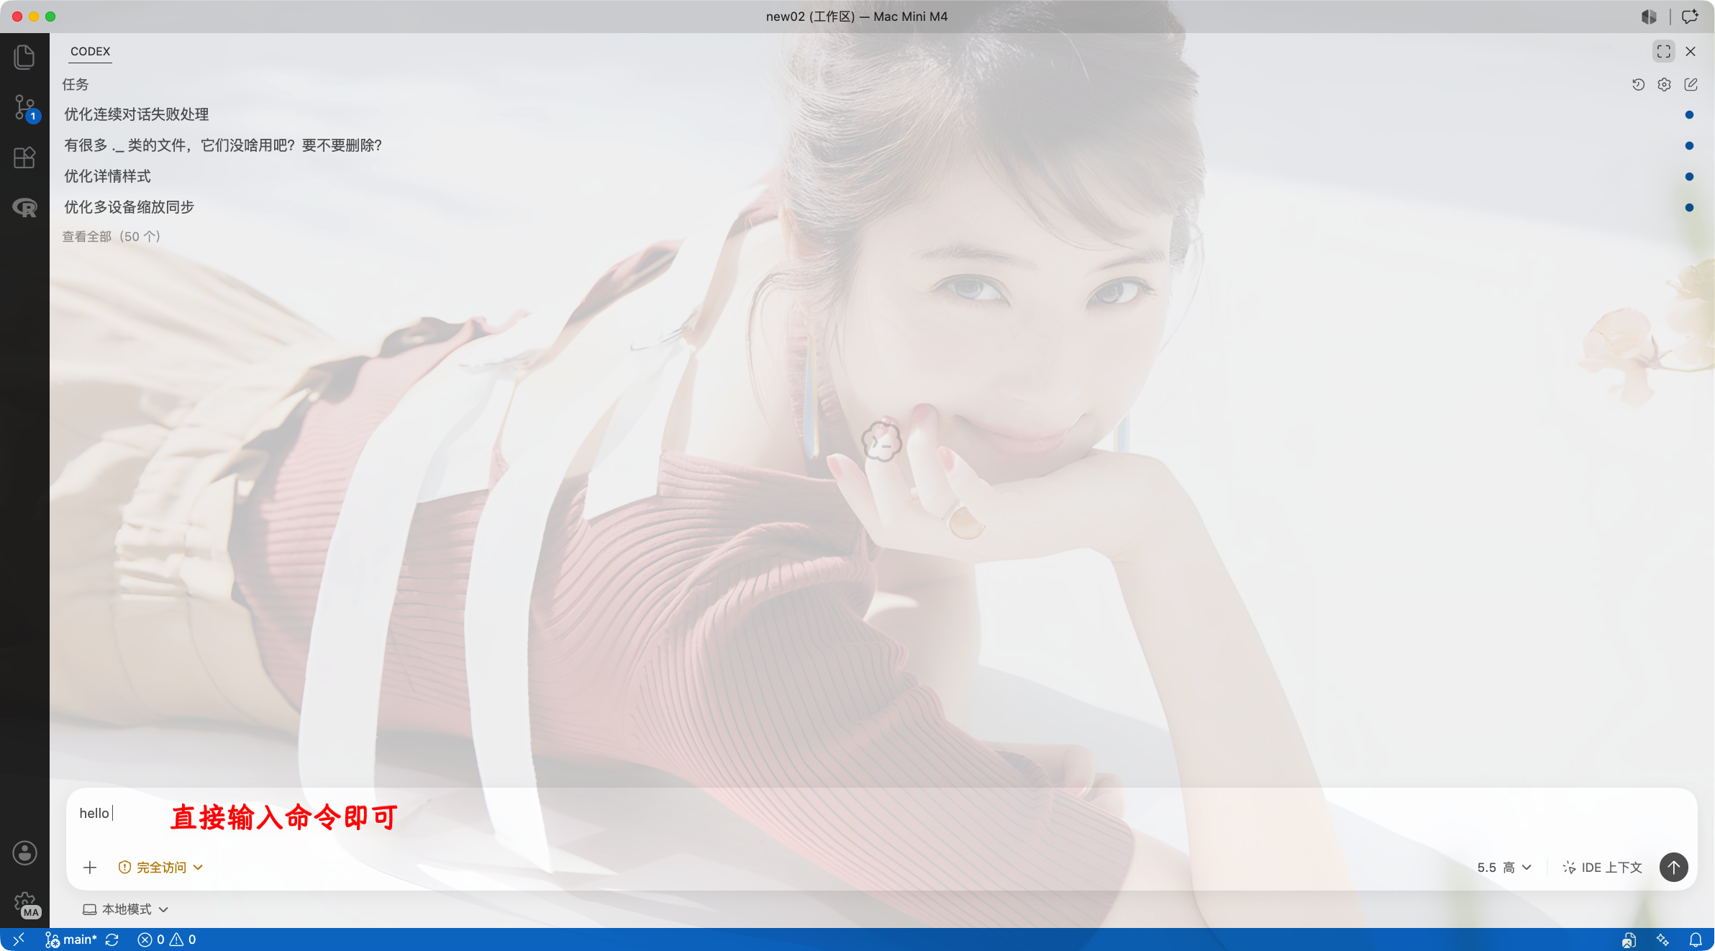Open task 优化连续对话失败处理
Screen dimensions: 1715x951
click(137, 114)
